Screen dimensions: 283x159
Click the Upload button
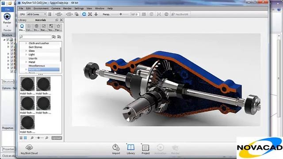coord(57,138)
